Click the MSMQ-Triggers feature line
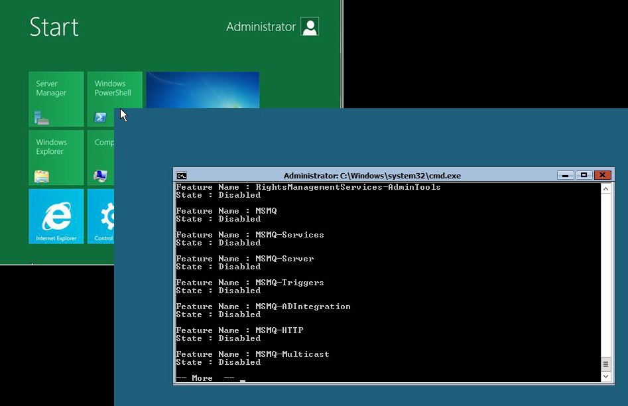This screenshot has height=406, width=628. tap(250, 283)
